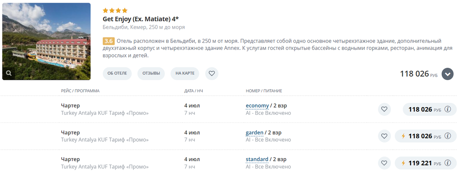Screen dimensions: 459x173
Task: Favorite the garden room offer
Action: point(384,136)
